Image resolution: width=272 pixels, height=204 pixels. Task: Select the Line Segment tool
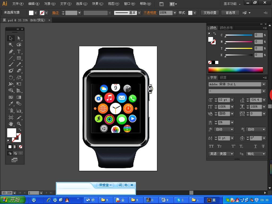click(x=11, y=58)
